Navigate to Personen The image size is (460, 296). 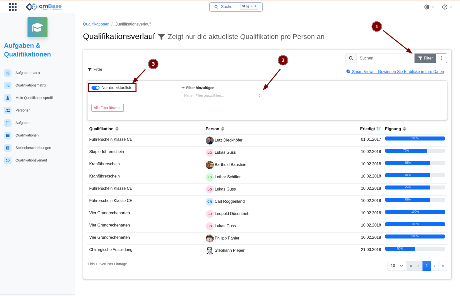[23, 110]
